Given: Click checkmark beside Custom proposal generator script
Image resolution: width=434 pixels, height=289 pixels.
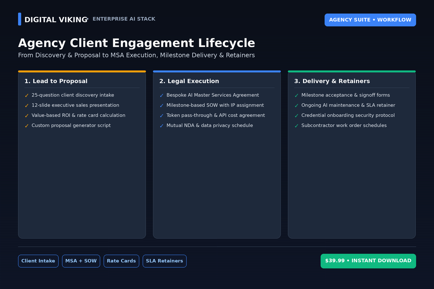Looking at the screenshot, I should (27, 126).
